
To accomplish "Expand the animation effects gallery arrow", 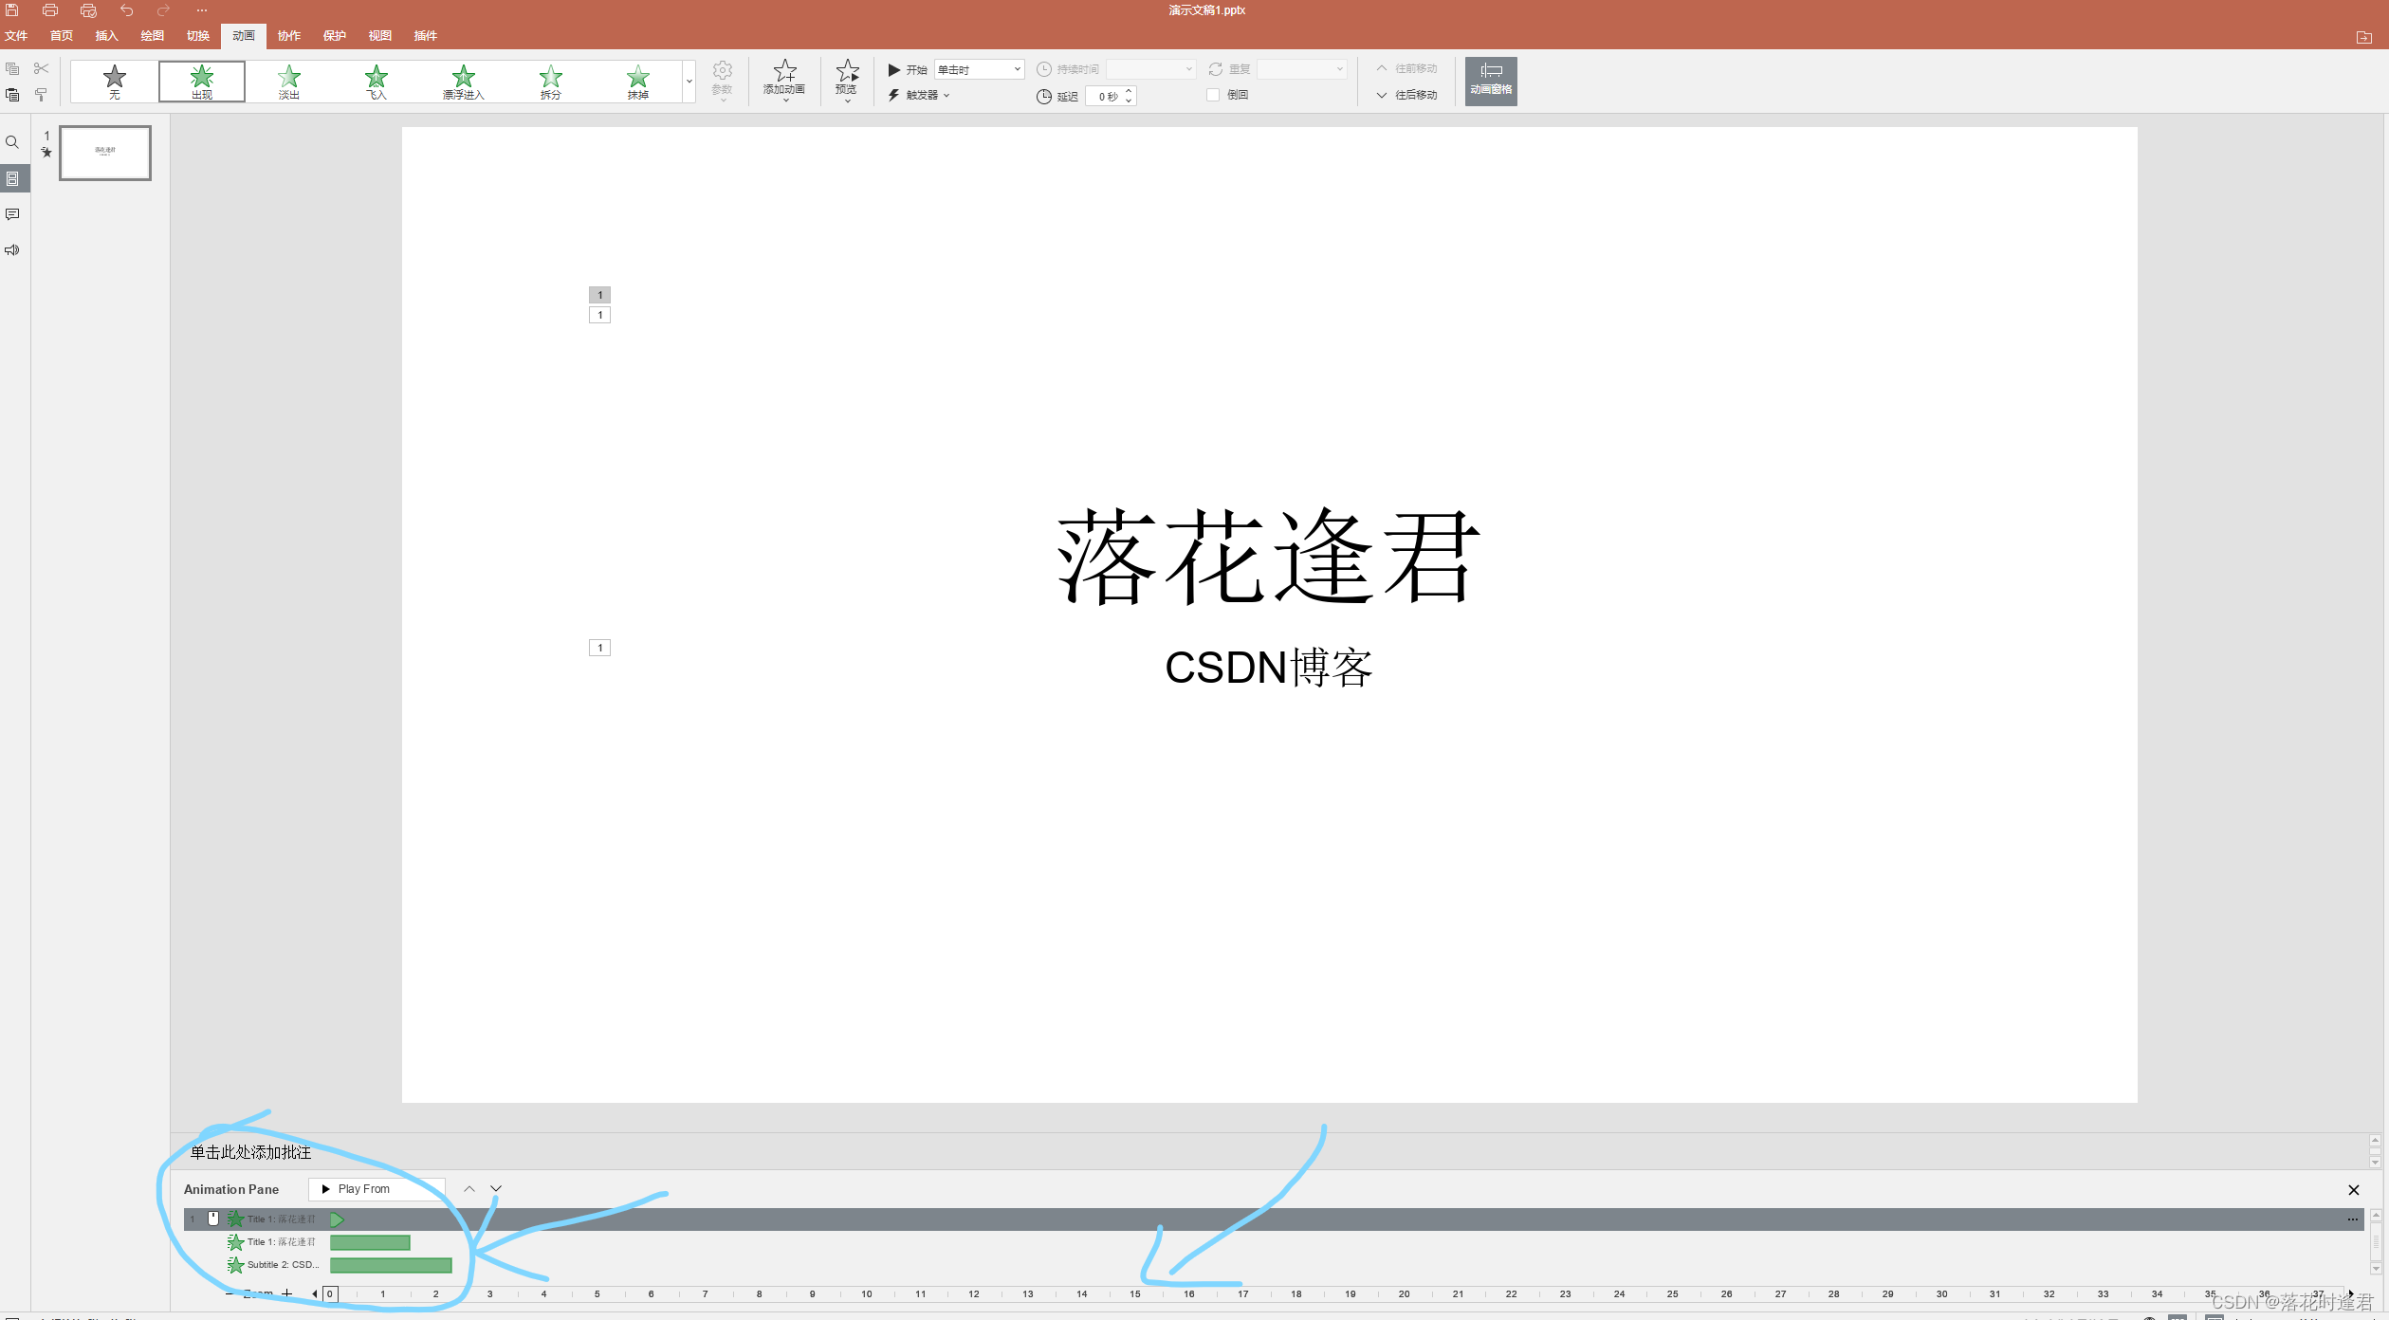I will [689, 82].
